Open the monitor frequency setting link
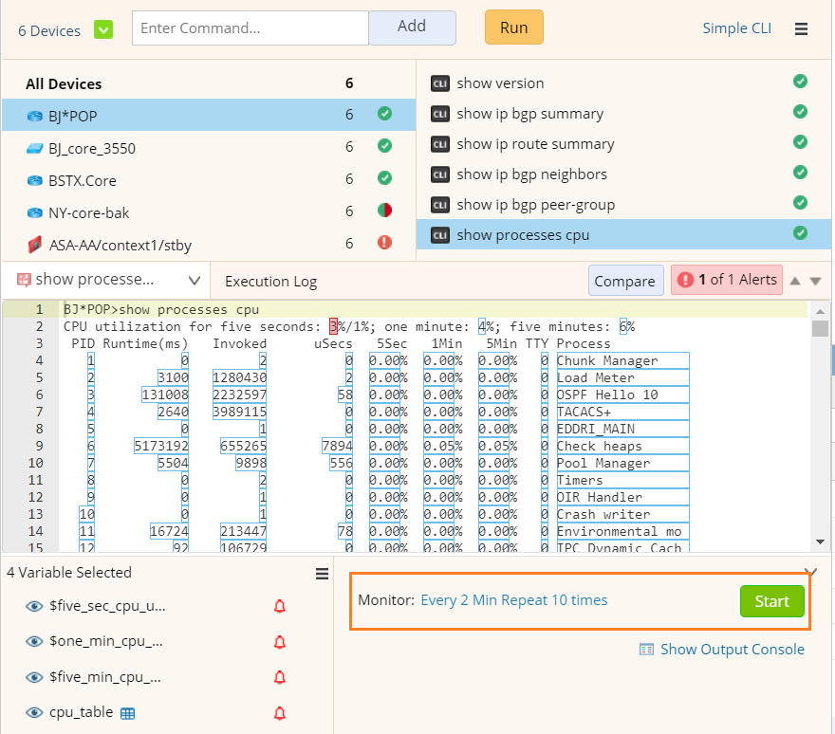Image resolution: width=835 pixels, height=734 pixels. pyautogui.click(x=513, y=600)
